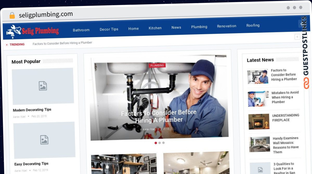Click the Selig Plumbing logo
312x174 pixels.
click(33, 32)
